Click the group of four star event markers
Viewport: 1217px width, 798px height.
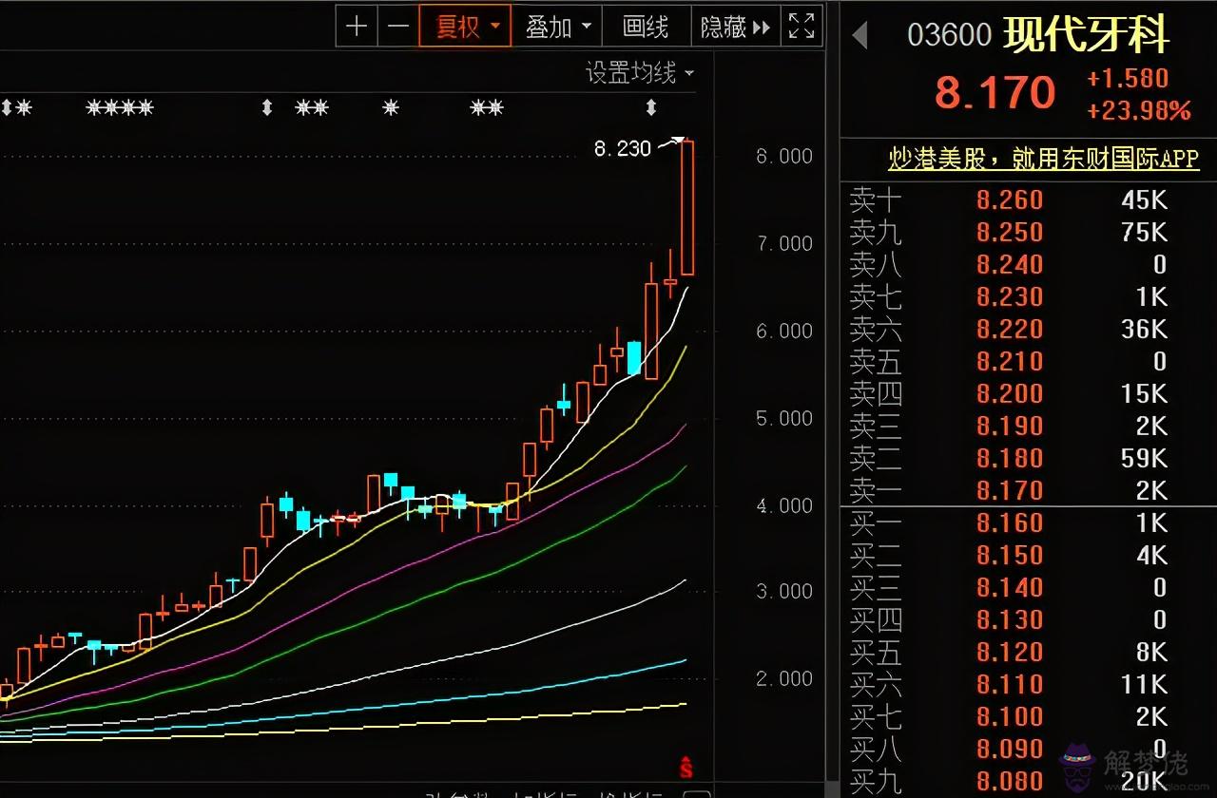tap(119, 108)
